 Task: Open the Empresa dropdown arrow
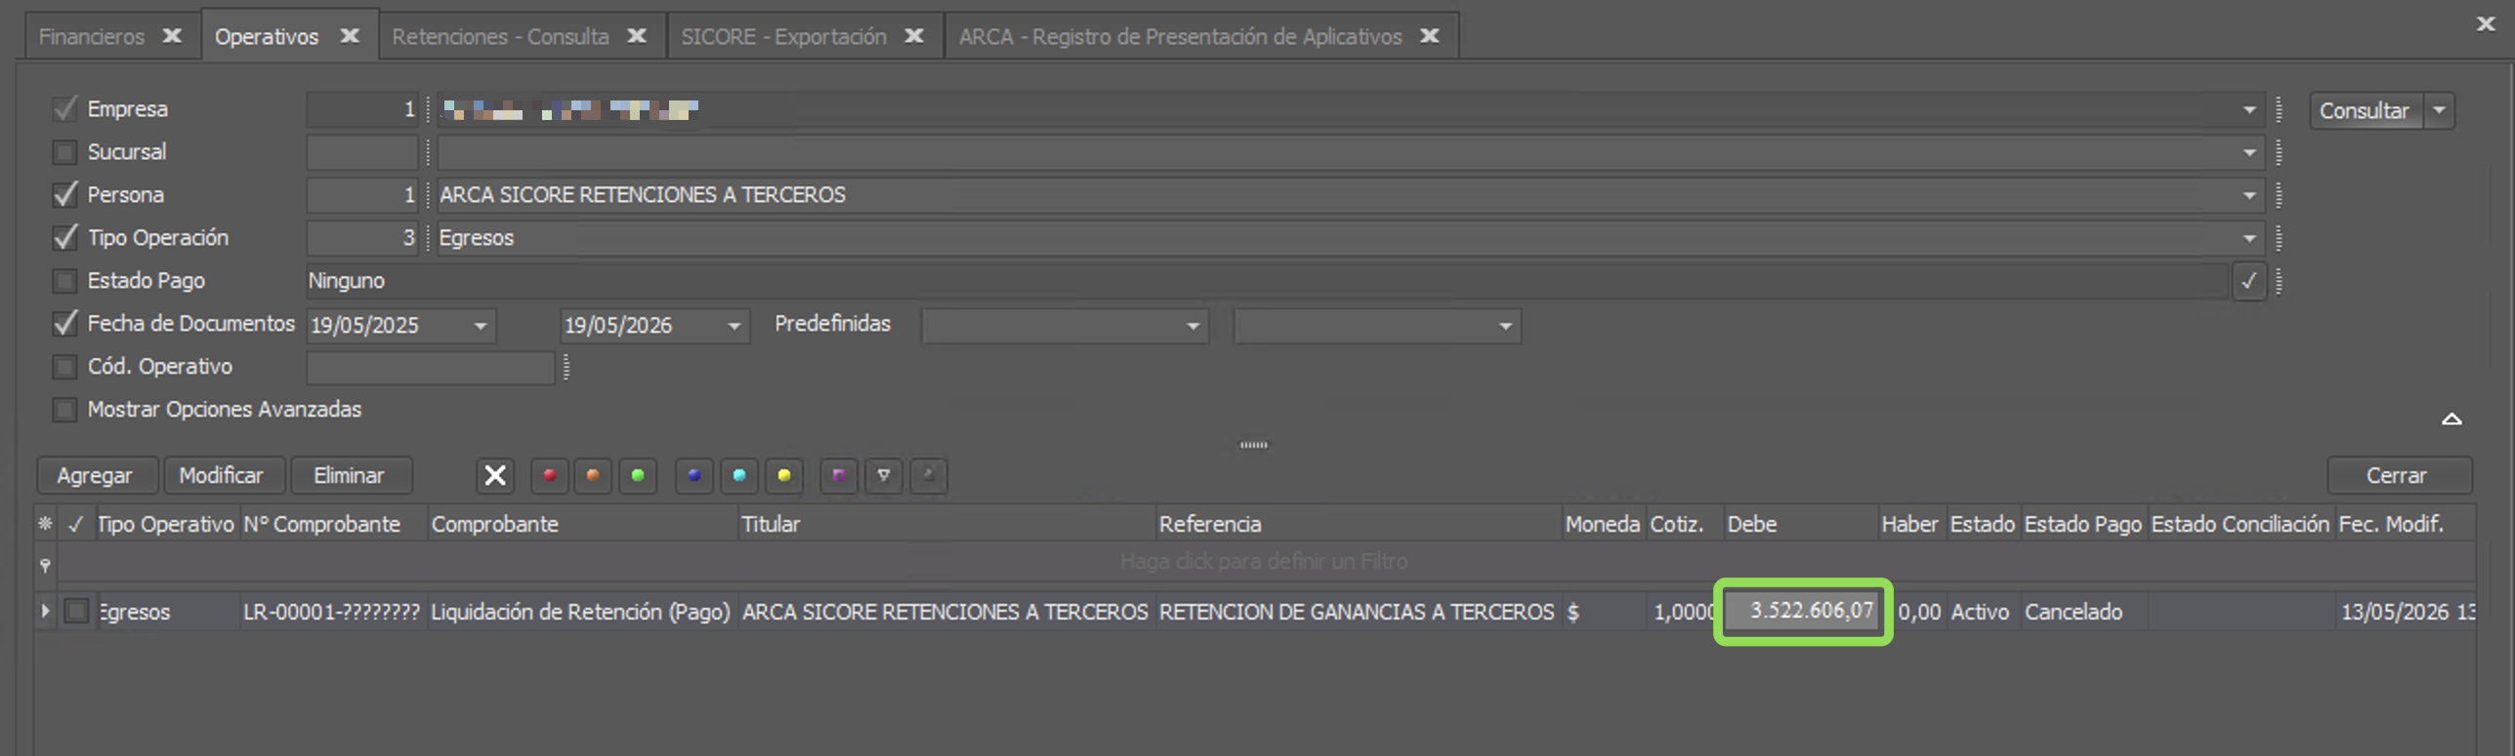(x=2249, y=110)
